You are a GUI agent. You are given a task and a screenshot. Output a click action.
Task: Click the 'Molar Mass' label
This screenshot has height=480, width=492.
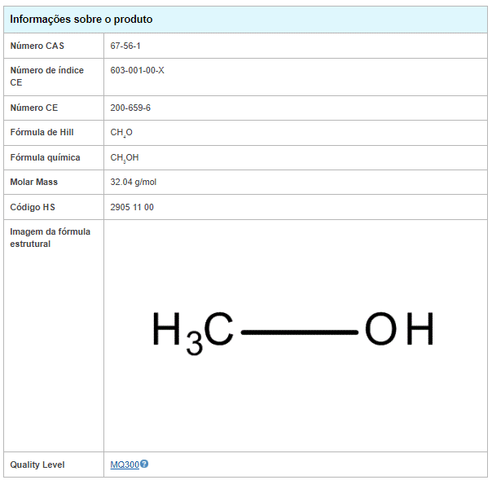pyautogui.click(x=34, y=182)
